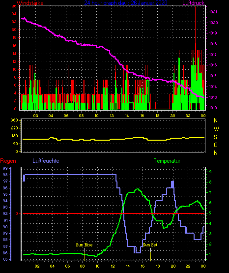
Task: Click the green 9 temperature axis value
Action: coord(210,172)
